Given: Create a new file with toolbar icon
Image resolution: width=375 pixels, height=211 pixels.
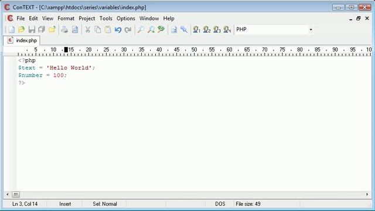Looking at the screenshot, I should coord(11,29).
